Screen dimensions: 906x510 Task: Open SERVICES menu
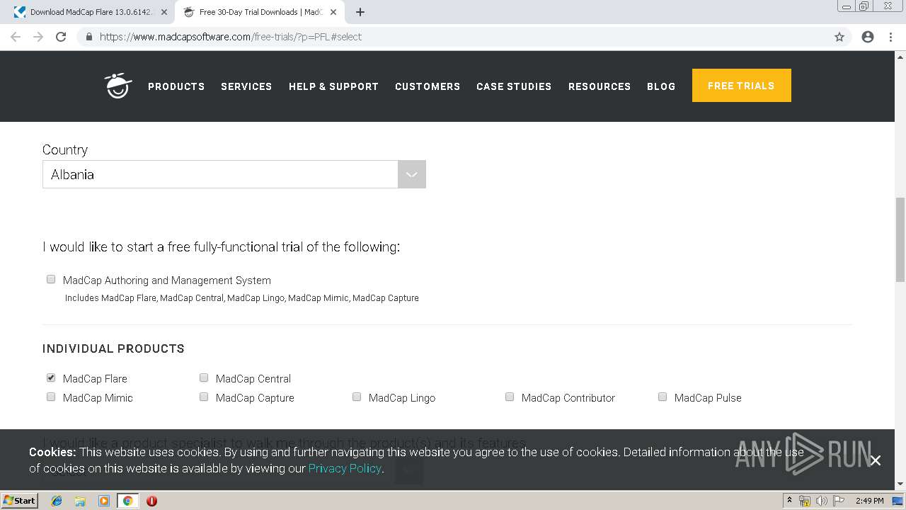pos(246,86)
